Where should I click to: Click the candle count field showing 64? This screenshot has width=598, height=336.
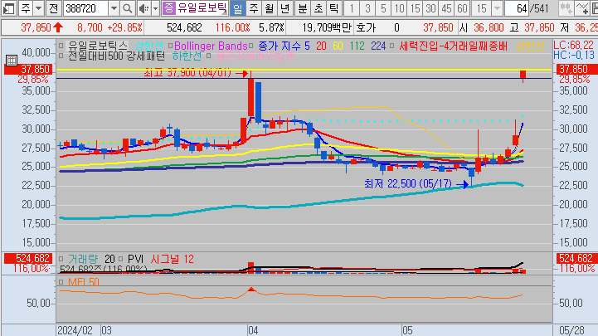coord(517,8)
